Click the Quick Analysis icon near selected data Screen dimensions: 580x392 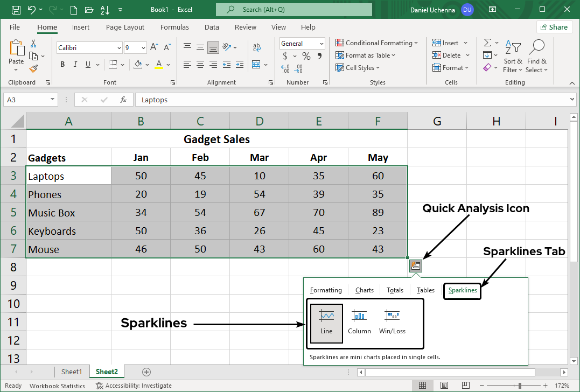pyautogui.click(x=415, y=265)
